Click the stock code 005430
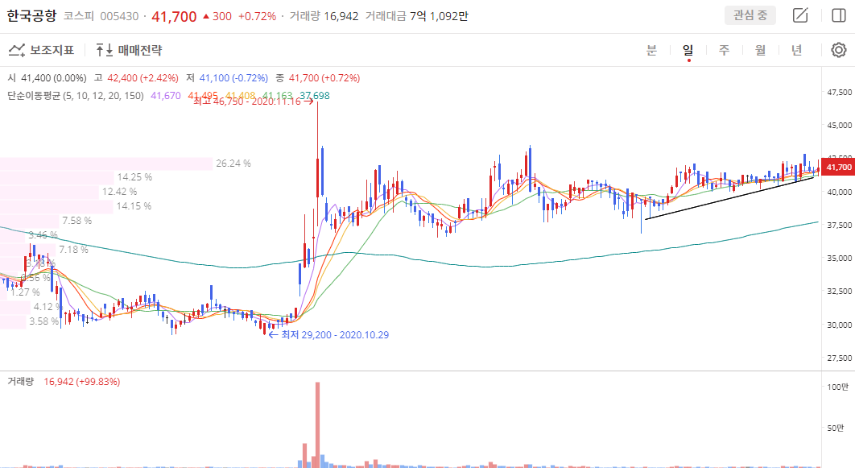Viewport: 855px width, 468px height. pyautogui.click(x=119, y=16)
